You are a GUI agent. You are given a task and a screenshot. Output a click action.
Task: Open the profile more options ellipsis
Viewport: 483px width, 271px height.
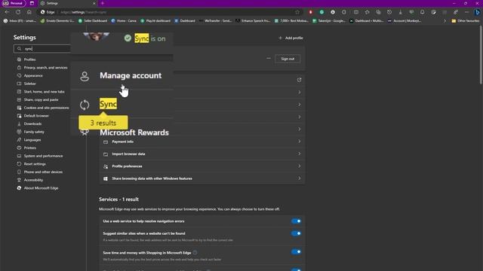coord(269,59)
